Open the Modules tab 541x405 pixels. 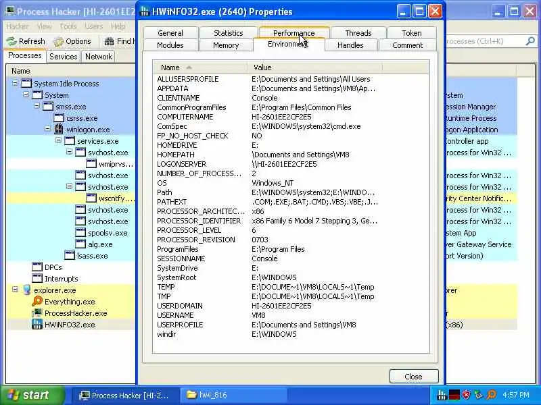[170, 45]
